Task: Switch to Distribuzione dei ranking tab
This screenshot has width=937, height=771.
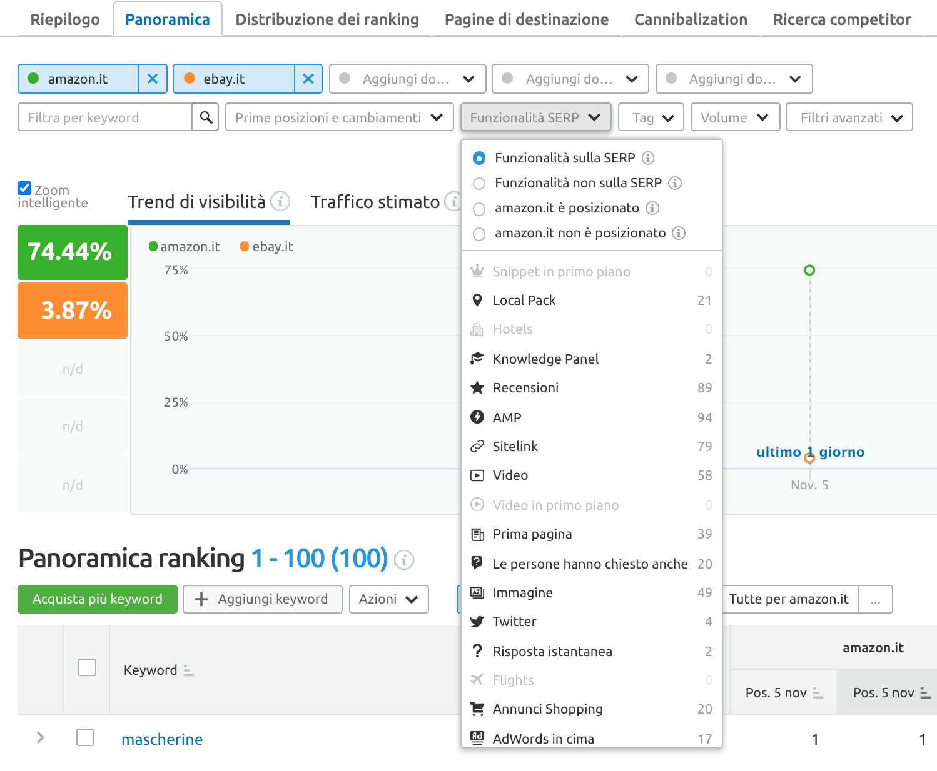Action: pos(327,19)
